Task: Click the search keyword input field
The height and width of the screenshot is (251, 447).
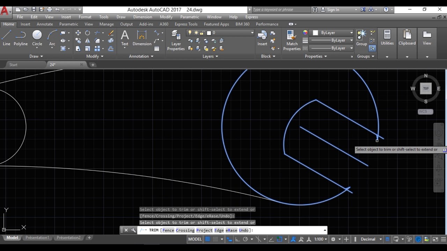Action: pos(281,10)
